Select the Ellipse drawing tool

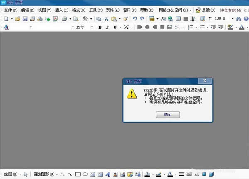point(85,174)
